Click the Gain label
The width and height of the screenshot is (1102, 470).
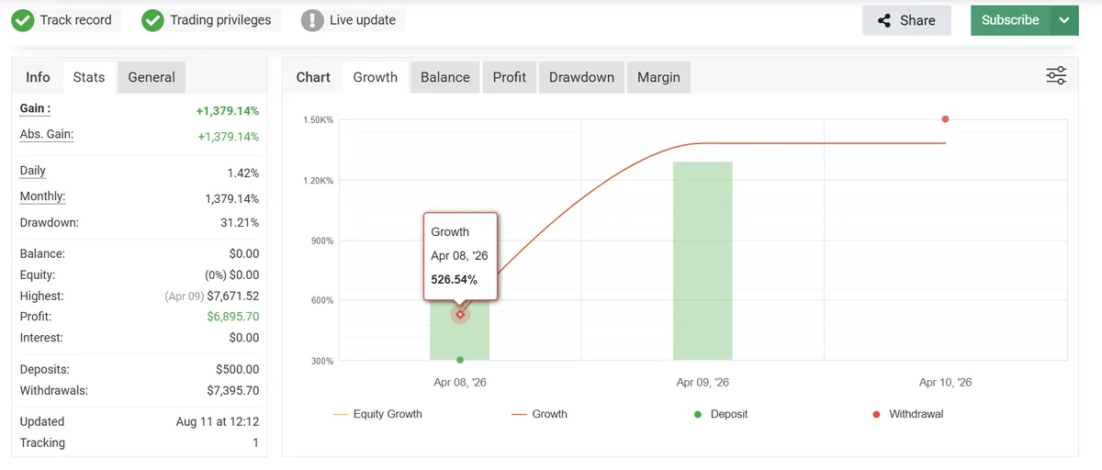click(35, 108)
